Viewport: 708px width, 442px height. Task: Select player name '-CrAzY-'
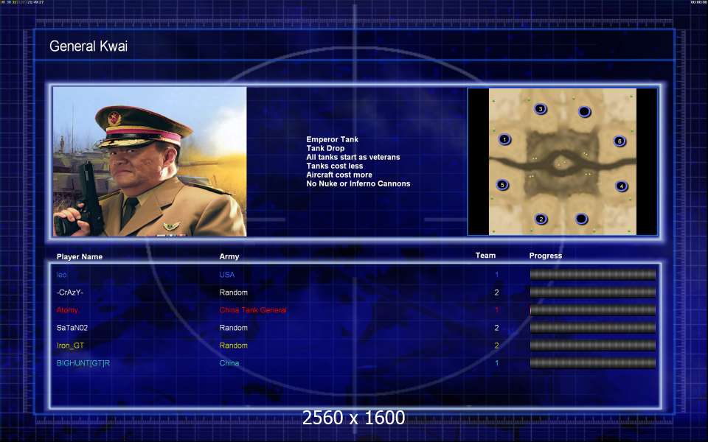(x=70, y=292)
